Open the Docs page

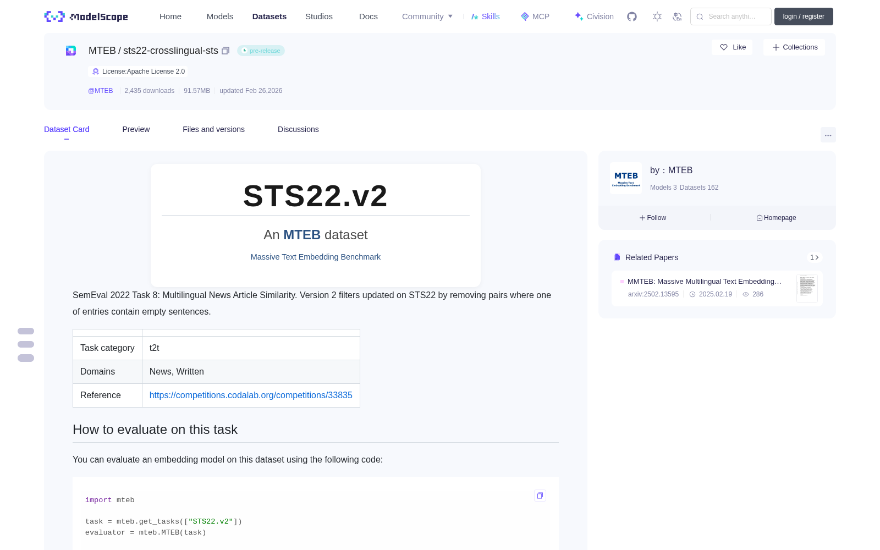pos(369,16)
